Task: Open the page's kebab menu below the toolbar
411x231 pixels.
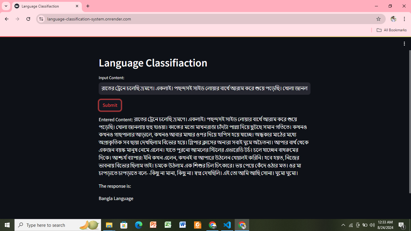Action: 404,44
